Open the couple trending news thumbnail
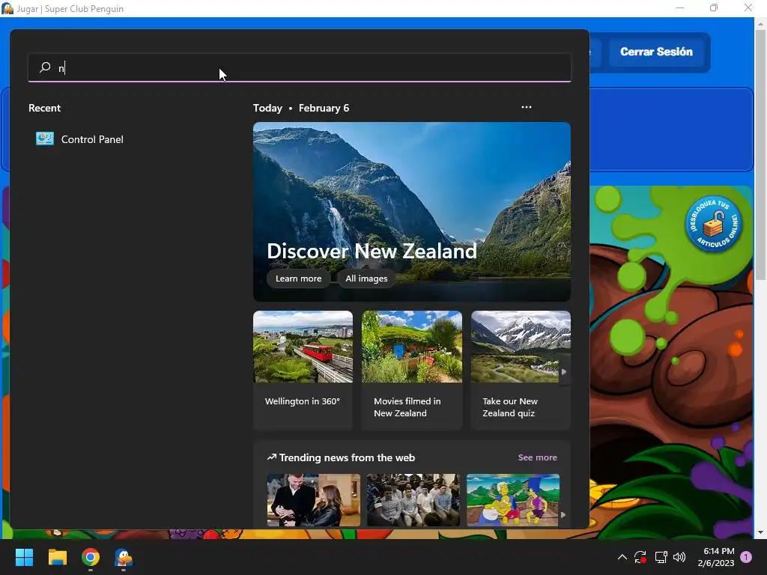 click(314, 499)
